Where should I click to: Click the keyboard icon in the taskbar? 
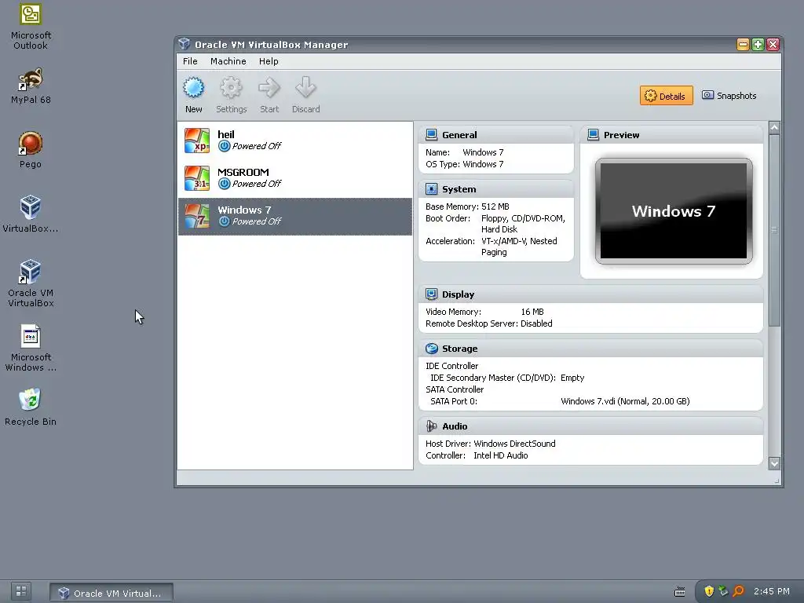tap(680, 592)
